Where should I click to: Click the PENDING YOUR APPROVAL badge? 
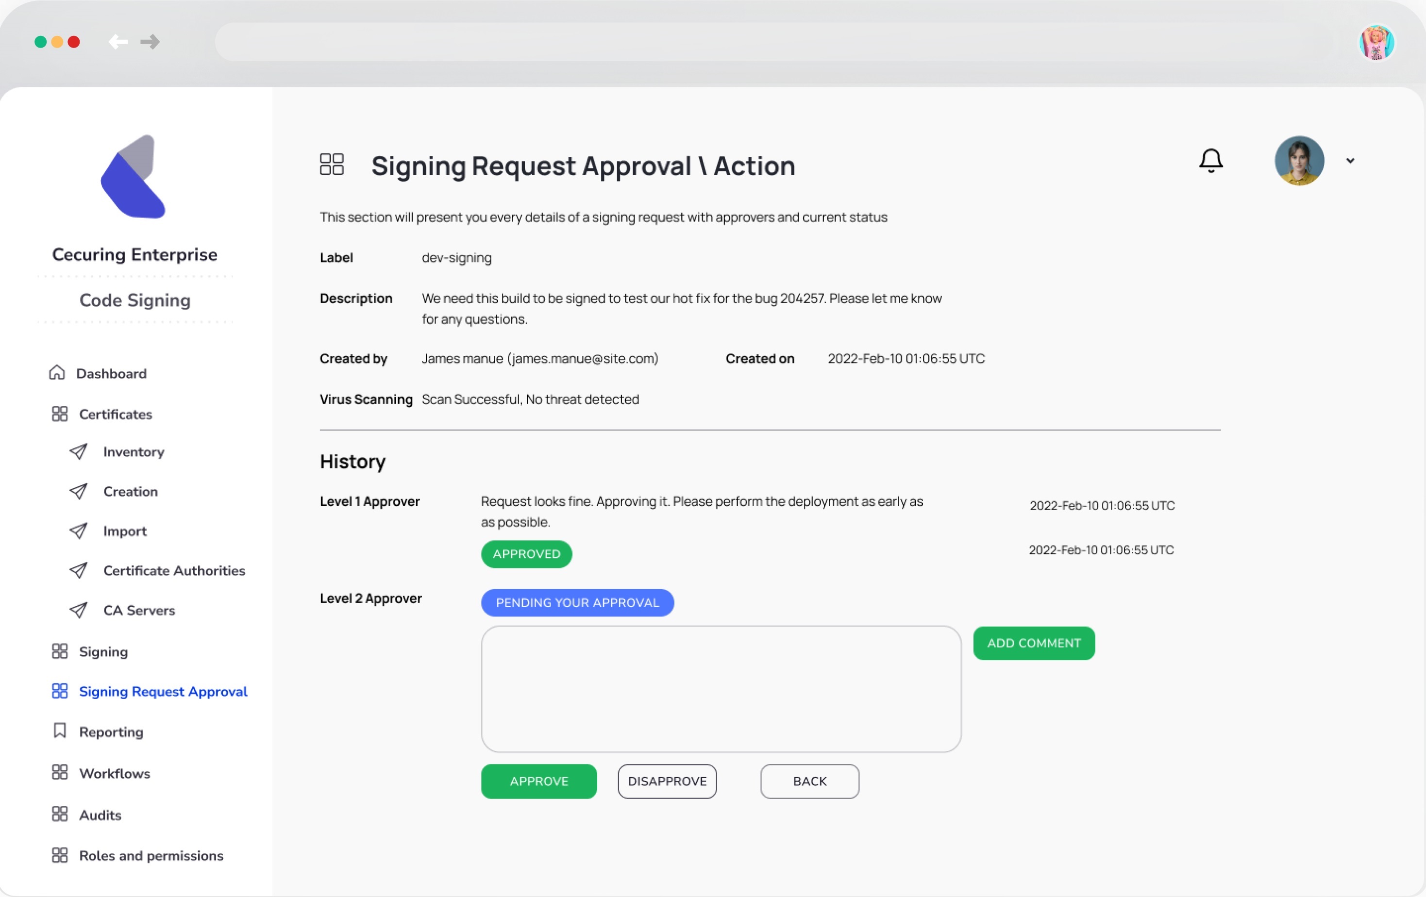[577, 602]
